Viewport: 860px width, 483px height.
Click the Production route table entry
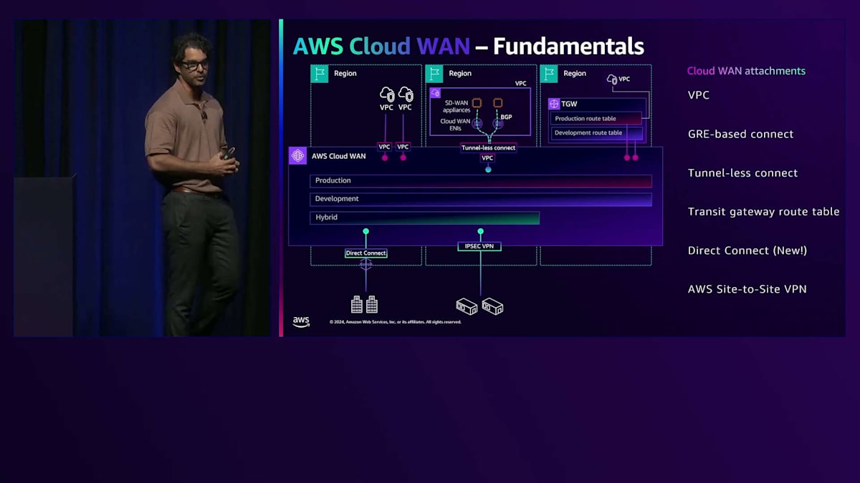tap(596, 119)
